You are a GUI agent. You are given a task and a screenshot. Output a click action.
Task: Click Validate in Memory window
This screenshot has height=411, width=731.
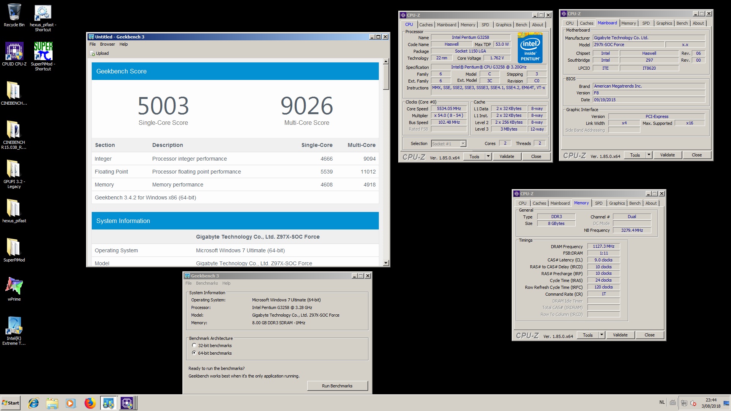tap(620, 335)
